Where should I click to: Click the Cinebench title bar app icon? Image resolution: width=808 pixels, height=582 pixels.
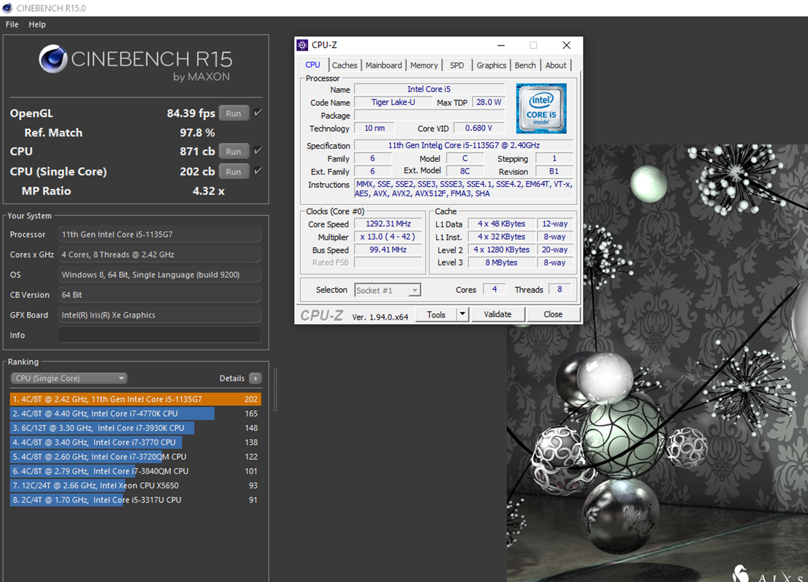pos(8,8)
